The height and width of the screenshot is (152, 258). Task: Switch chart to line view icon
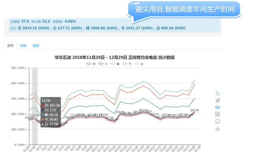tap(218, 93)
